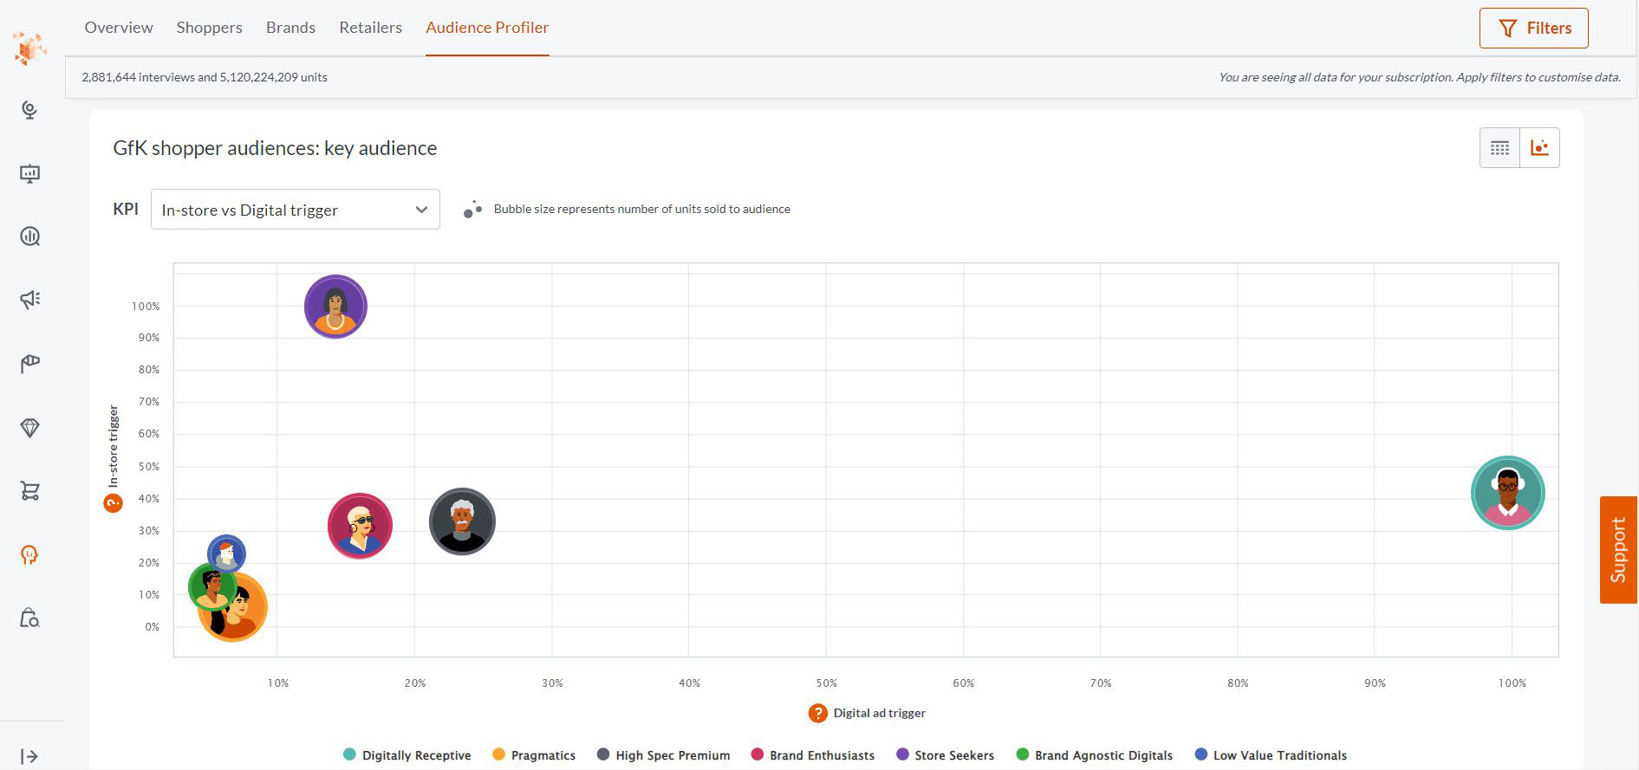
Task: Click the orange Support button
Action: (1617, 549)
